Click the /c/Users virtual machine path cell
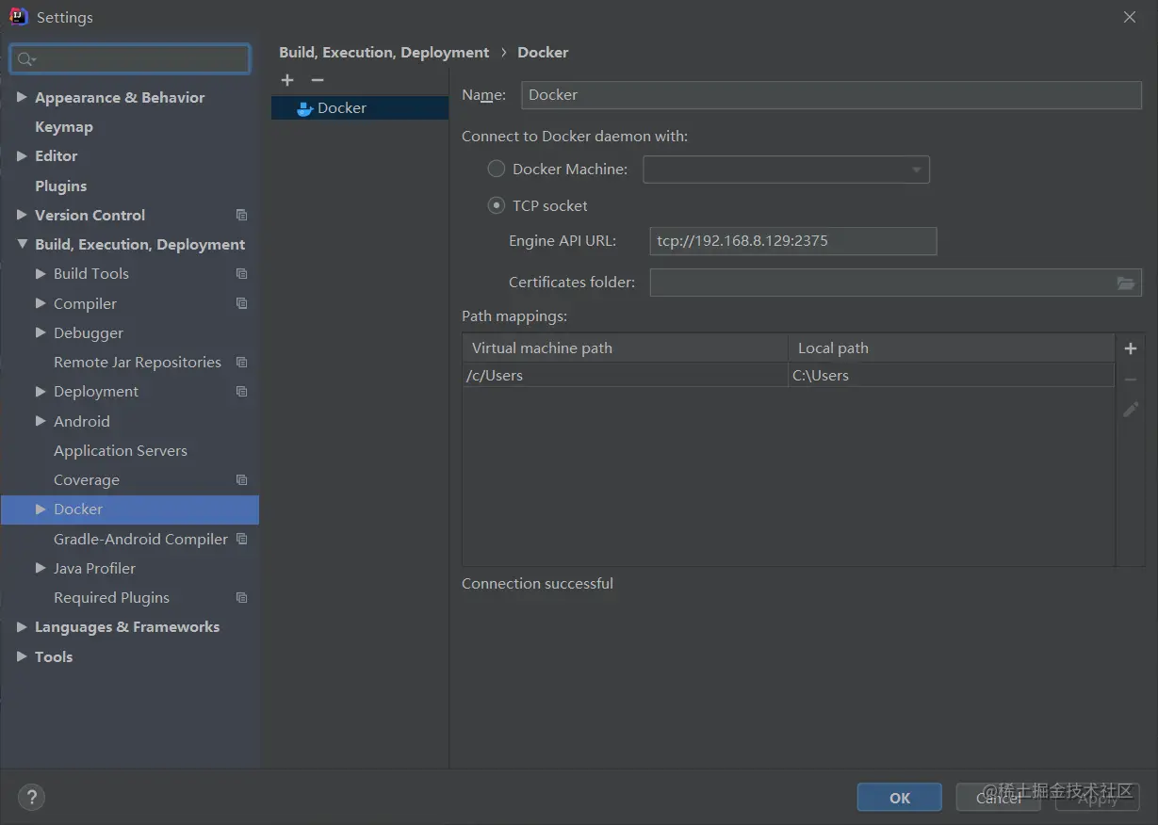This screenshot has height=825, width=1158. (626, 375)
